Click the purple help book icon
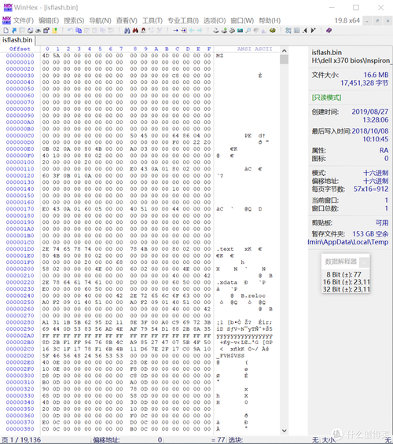The height and width of the screenshot is (444, 393). (x=329, y=31)
